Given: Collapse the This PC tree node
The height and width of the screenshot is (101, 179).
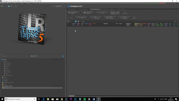Looking at the screenshot, I should tap(2, 61).
